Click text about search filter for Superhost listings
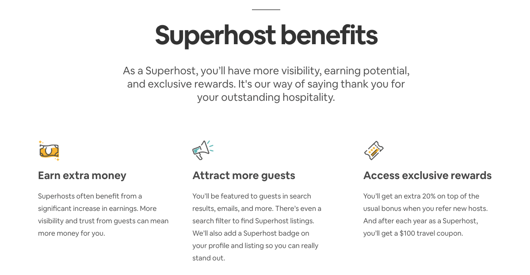Screen dimensions: 530x275 point(253,221)
